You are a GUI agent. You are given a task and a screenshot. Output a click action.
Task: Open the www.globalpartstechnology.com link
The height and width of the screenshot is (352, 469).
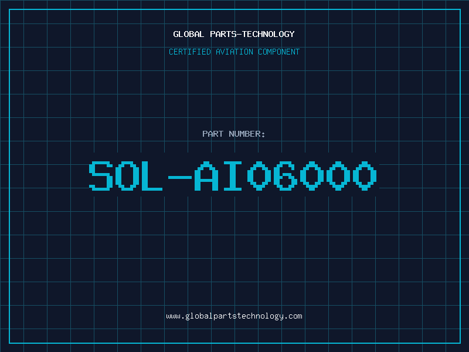(234, 316)
